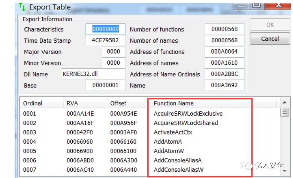Click the scroll up arrow of the export list
293x178 pixels.
(285, 102)
